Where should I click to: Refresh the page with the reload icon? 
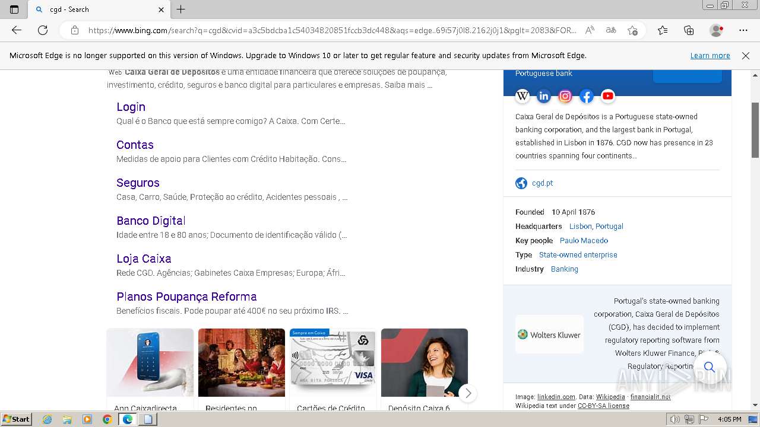[x=43, y=30]
